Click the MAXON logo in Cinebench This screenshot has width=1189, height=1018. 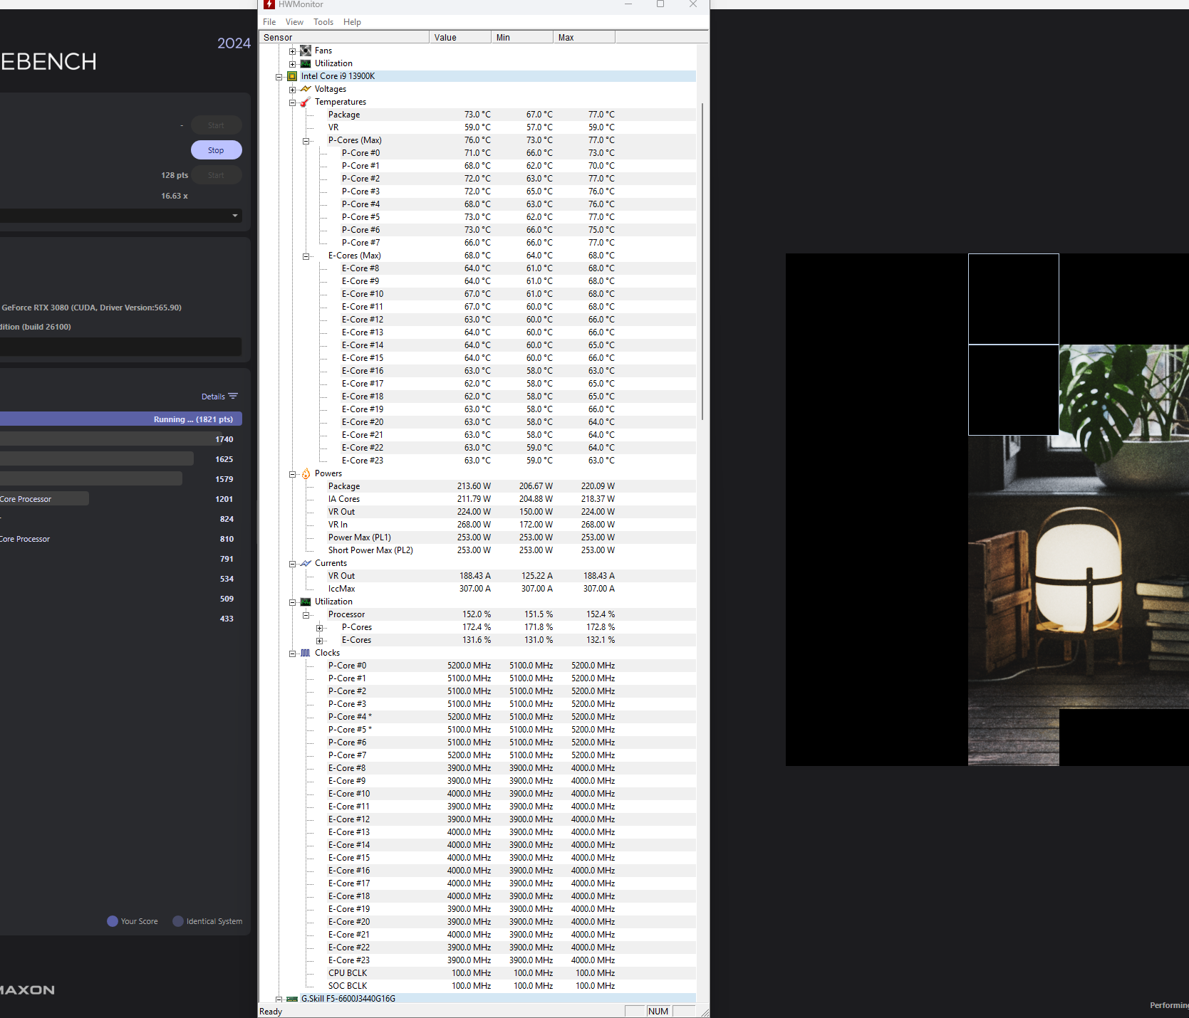click(x=27, y=990)
